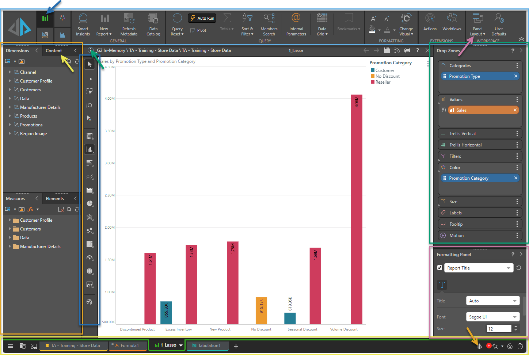The height and width of the screenshot is (355, 529).
Task: Open User Defaults
Action: pyautogui.click(x=499, y=24)
